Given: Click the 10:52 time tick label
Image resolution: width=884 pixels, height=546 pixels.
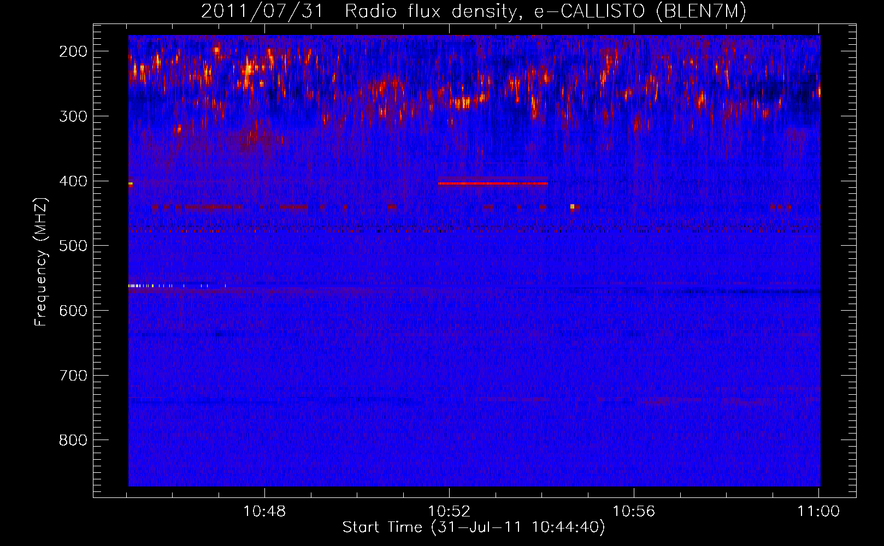Looking at the screenshot, I should [x=449, y=512].
